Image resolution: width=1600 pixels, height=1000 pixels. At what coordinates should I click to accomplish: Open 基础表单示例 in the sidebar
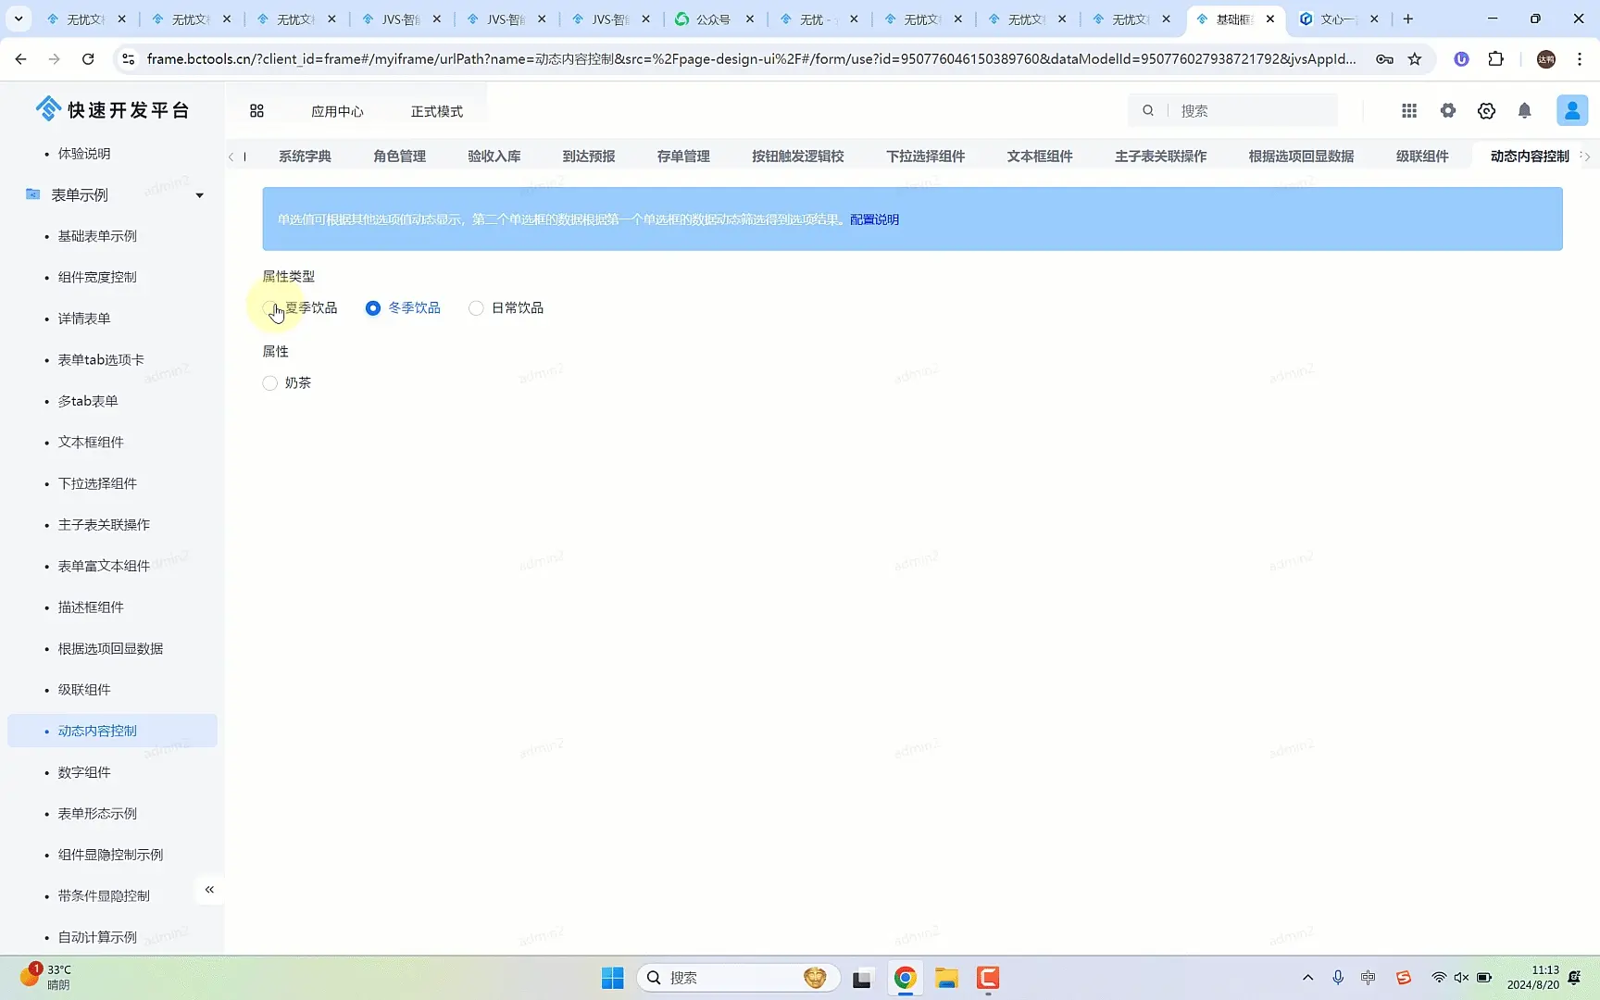pos(97,236)
